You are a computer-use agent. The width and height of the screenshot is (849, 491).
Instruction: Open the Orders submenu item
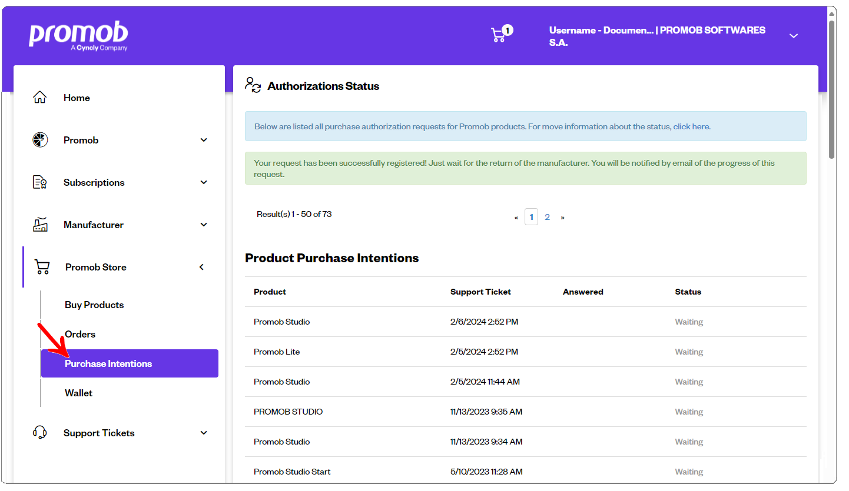point(80,334)
